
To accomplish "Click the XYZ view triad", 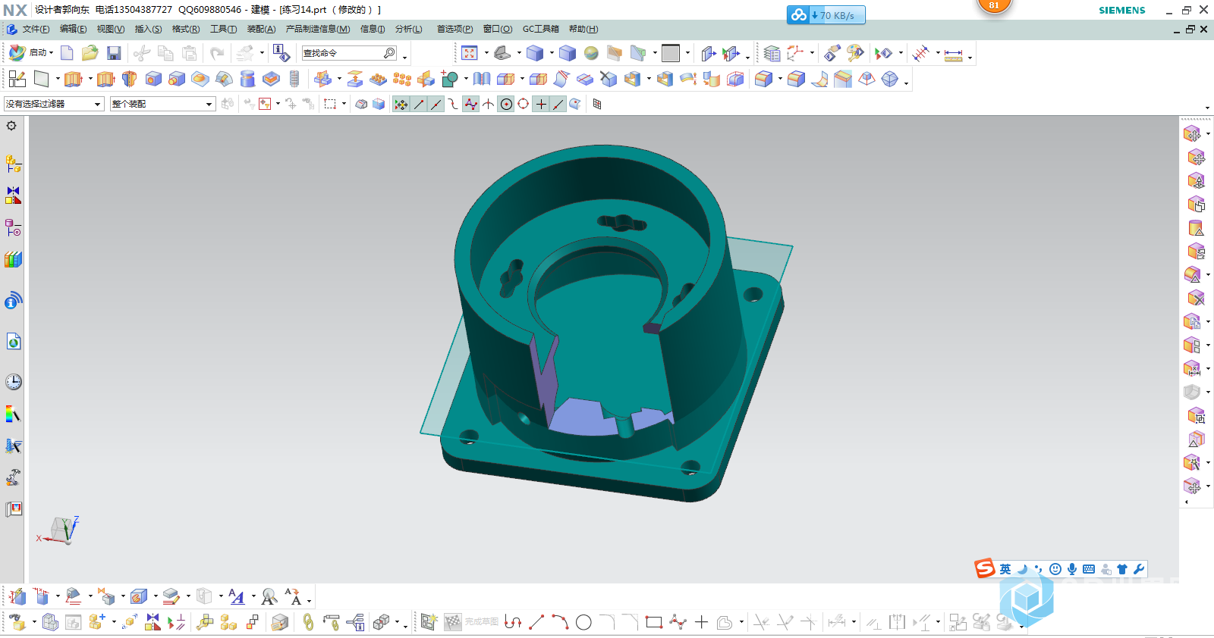I will tap(59, 530).
